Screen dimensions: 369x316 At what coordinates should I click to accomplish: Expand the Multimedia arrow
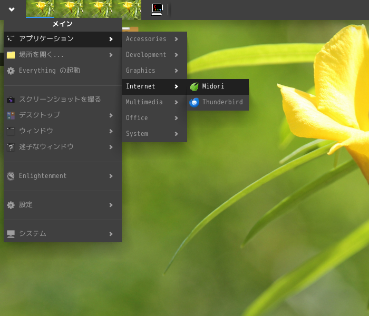coord(176,102)
